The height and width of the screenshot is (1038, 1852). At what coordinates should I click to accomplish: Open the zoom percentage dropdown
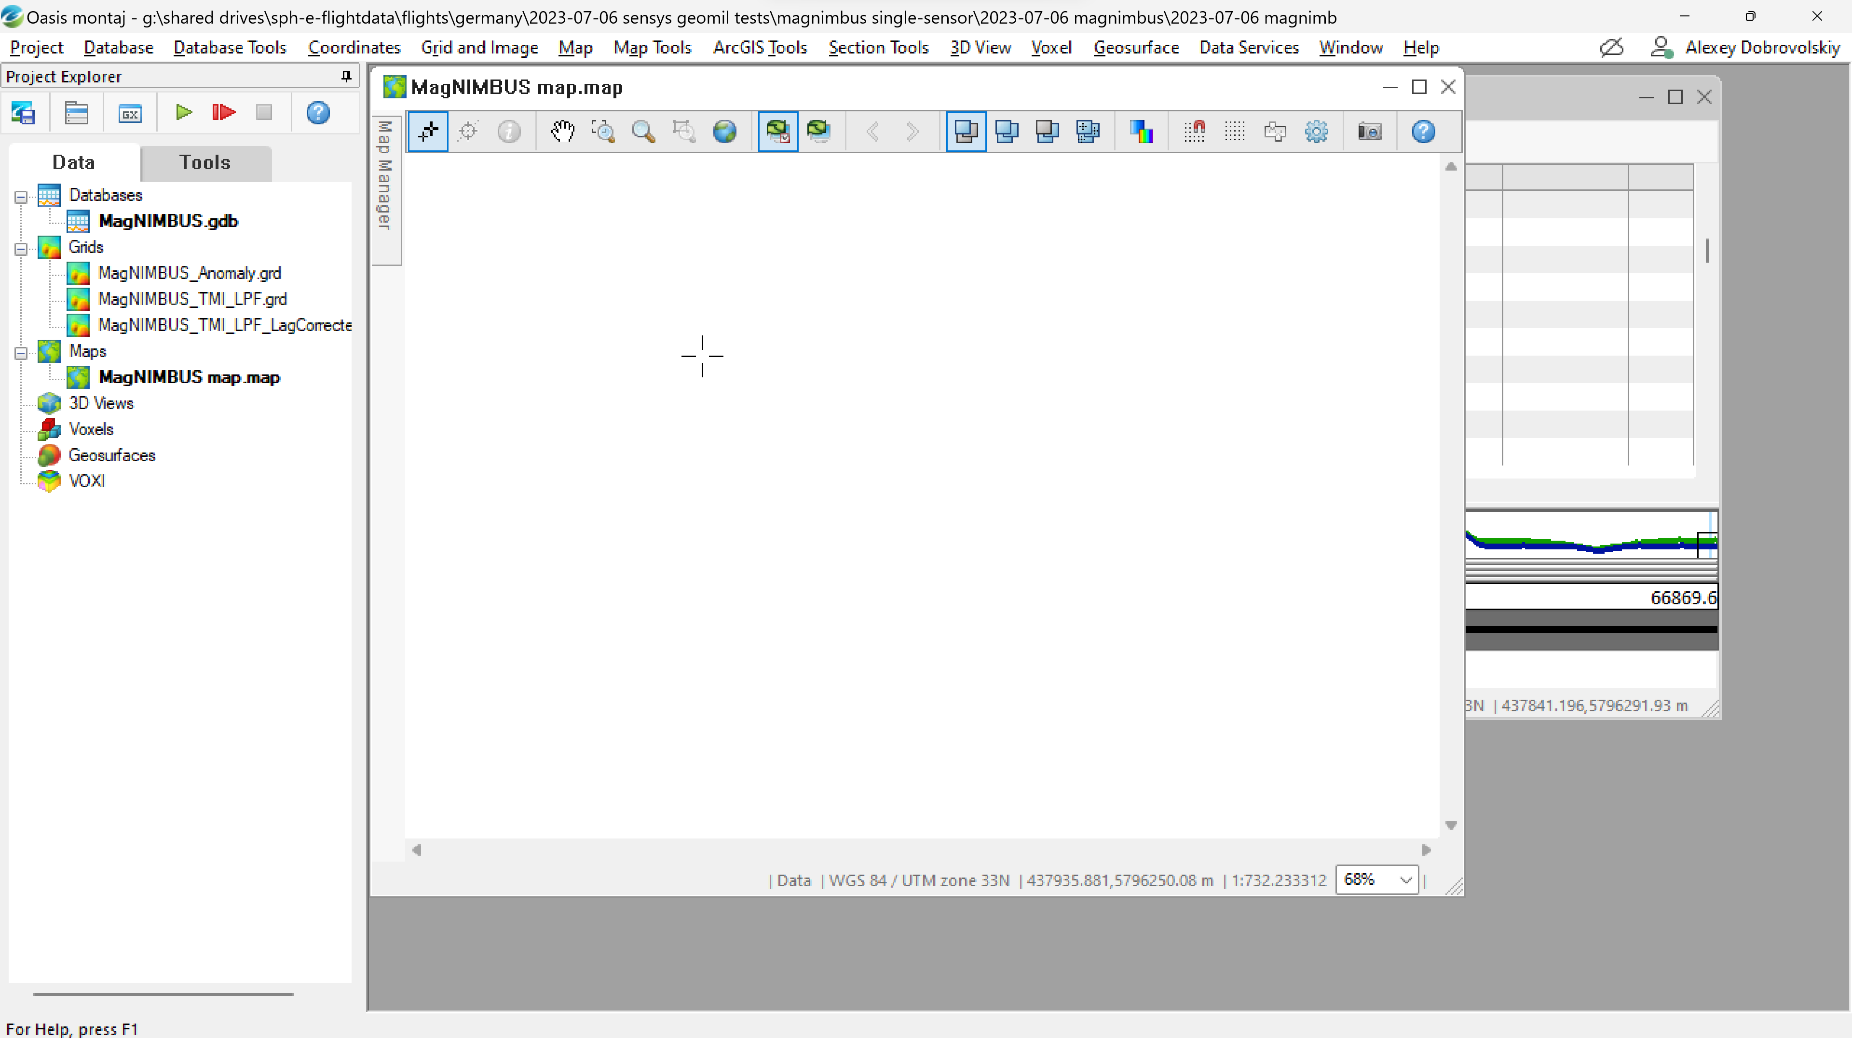pyautogui.click(x=1405, y=879)
